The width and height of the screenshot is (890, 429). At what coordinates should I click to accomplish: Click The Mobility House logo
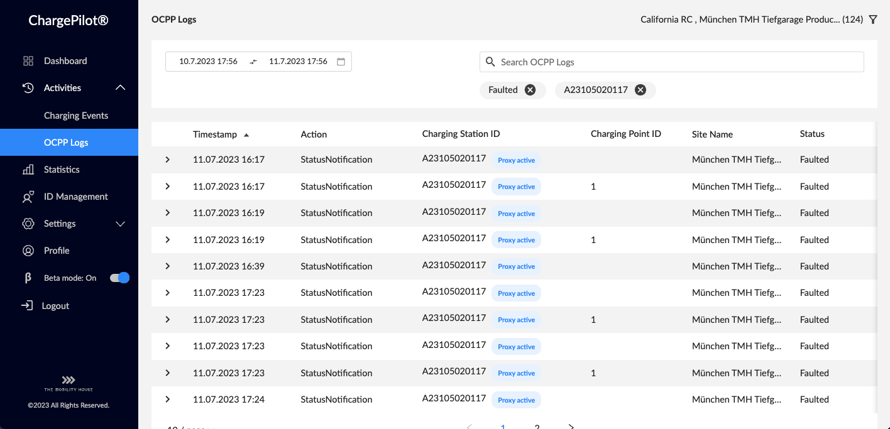click(69, 384)
